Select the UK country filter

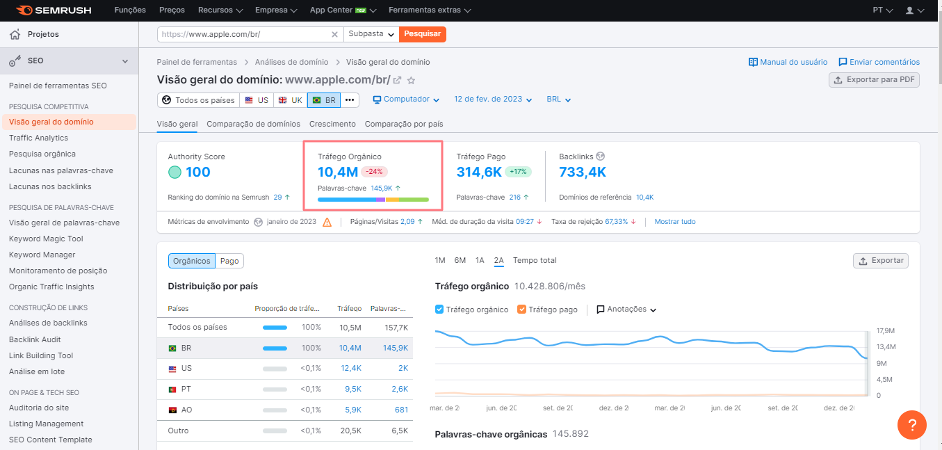pyautogui.click(x=290, y=100)
